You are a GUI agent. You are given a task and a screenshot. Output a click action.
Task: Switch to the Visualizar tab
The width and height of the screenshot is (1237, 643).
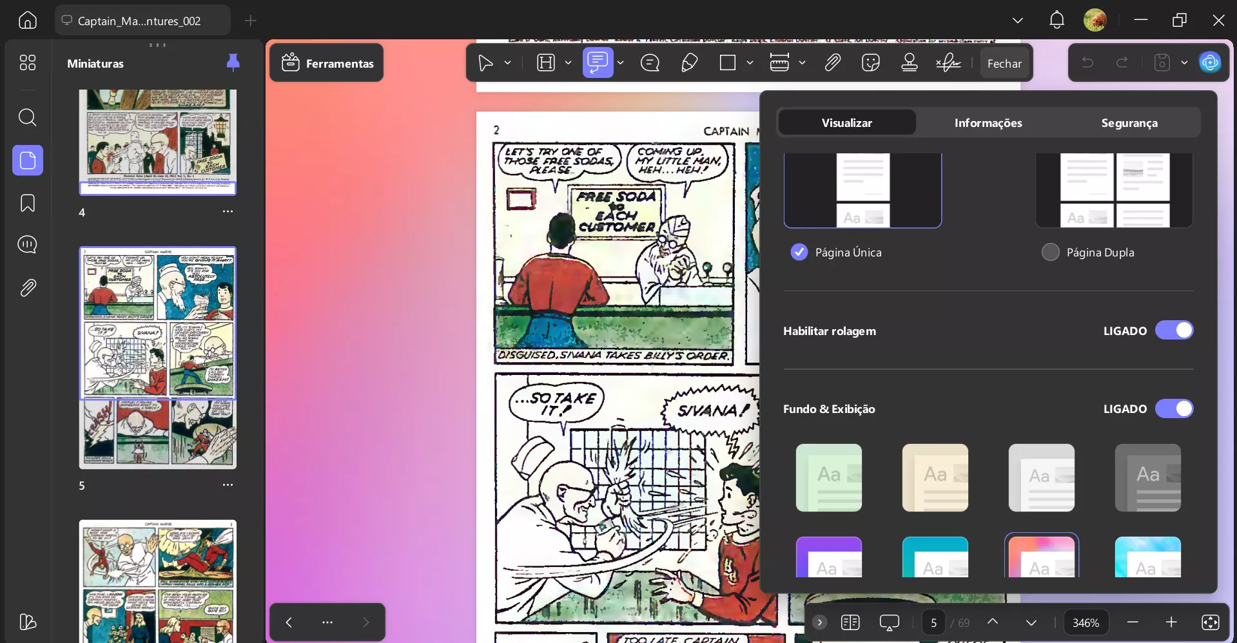[x=846, y=122]
